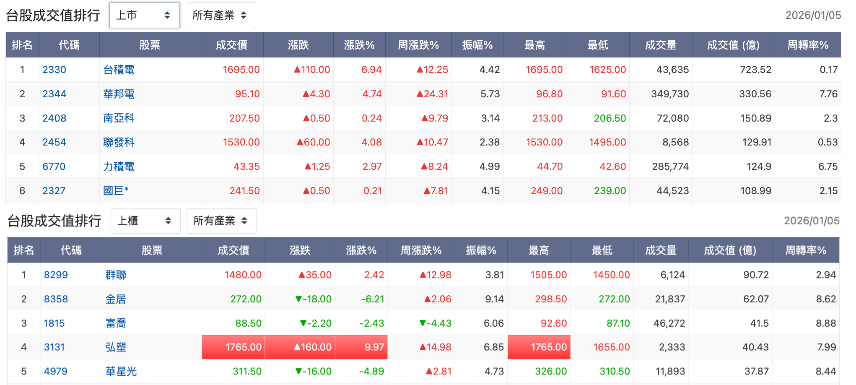856x385 pixels.
Task: Sort bottom table by 成交值 (億) header
Action: coord(730,250)
